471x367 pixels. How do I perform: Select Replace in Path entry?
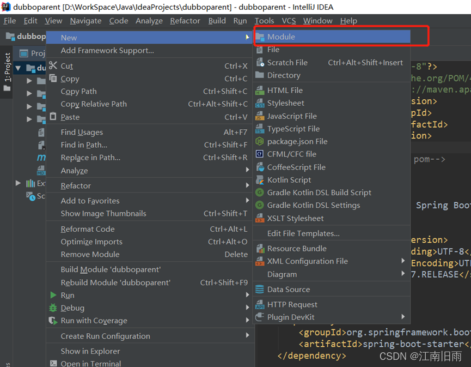pos(149,158)
